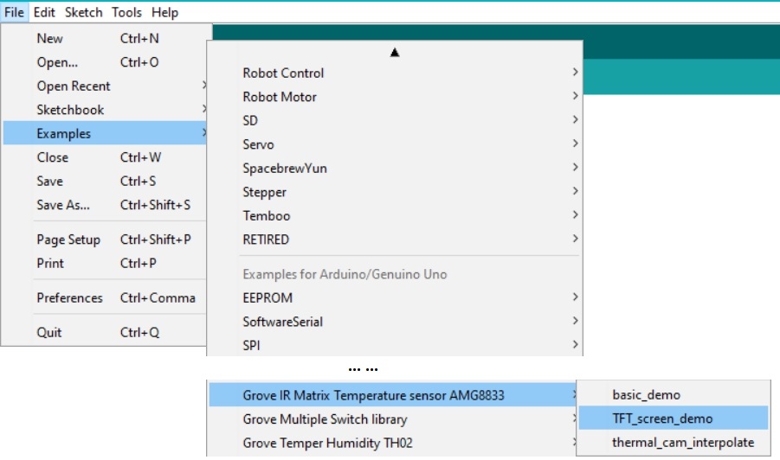This screenshot has height=460, width=780.
Task: Select the Stepper examples entry
Action: 395,192
